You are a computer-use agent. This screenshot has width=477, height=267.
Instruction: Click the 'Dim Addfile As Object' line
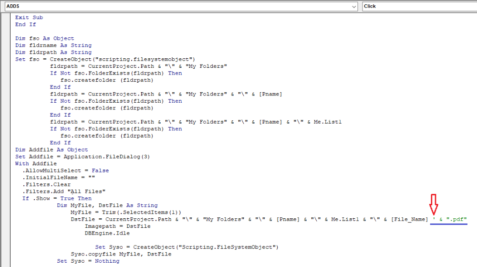pyautogui.click(x=52, y=150)
